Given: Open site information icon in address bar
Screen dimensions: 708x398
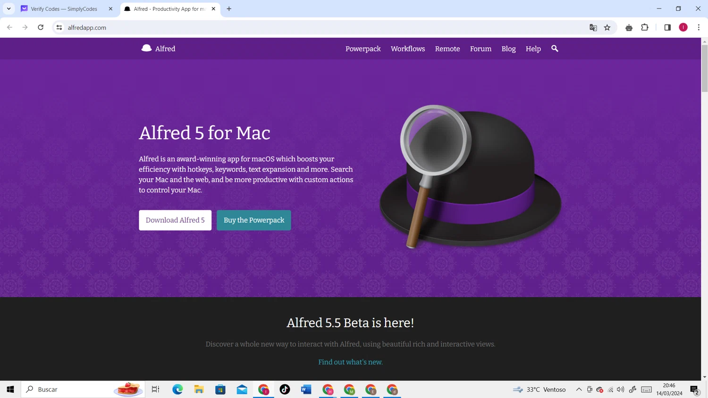Looking at the screenshot, I should tap(59, 27).
